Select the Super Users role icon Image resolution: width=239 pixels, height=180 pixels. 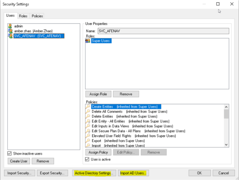(88, 41)
